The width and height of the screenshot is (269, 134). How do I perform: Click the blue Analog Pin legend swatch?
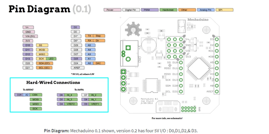coord(206,10)
